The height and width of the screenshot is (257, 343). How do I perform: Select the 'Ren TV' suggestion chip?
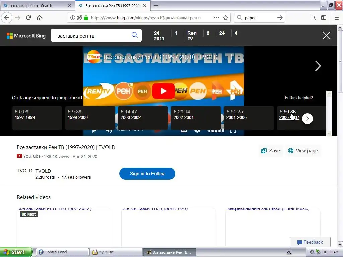point(192,36)
